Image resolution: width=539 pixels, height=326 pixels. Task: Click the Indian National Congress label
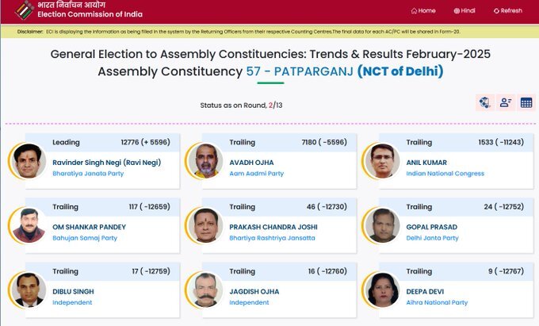445,174
